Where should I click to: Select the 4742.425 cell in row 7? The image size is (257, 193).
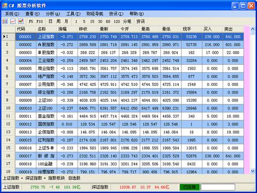(88, 84)
